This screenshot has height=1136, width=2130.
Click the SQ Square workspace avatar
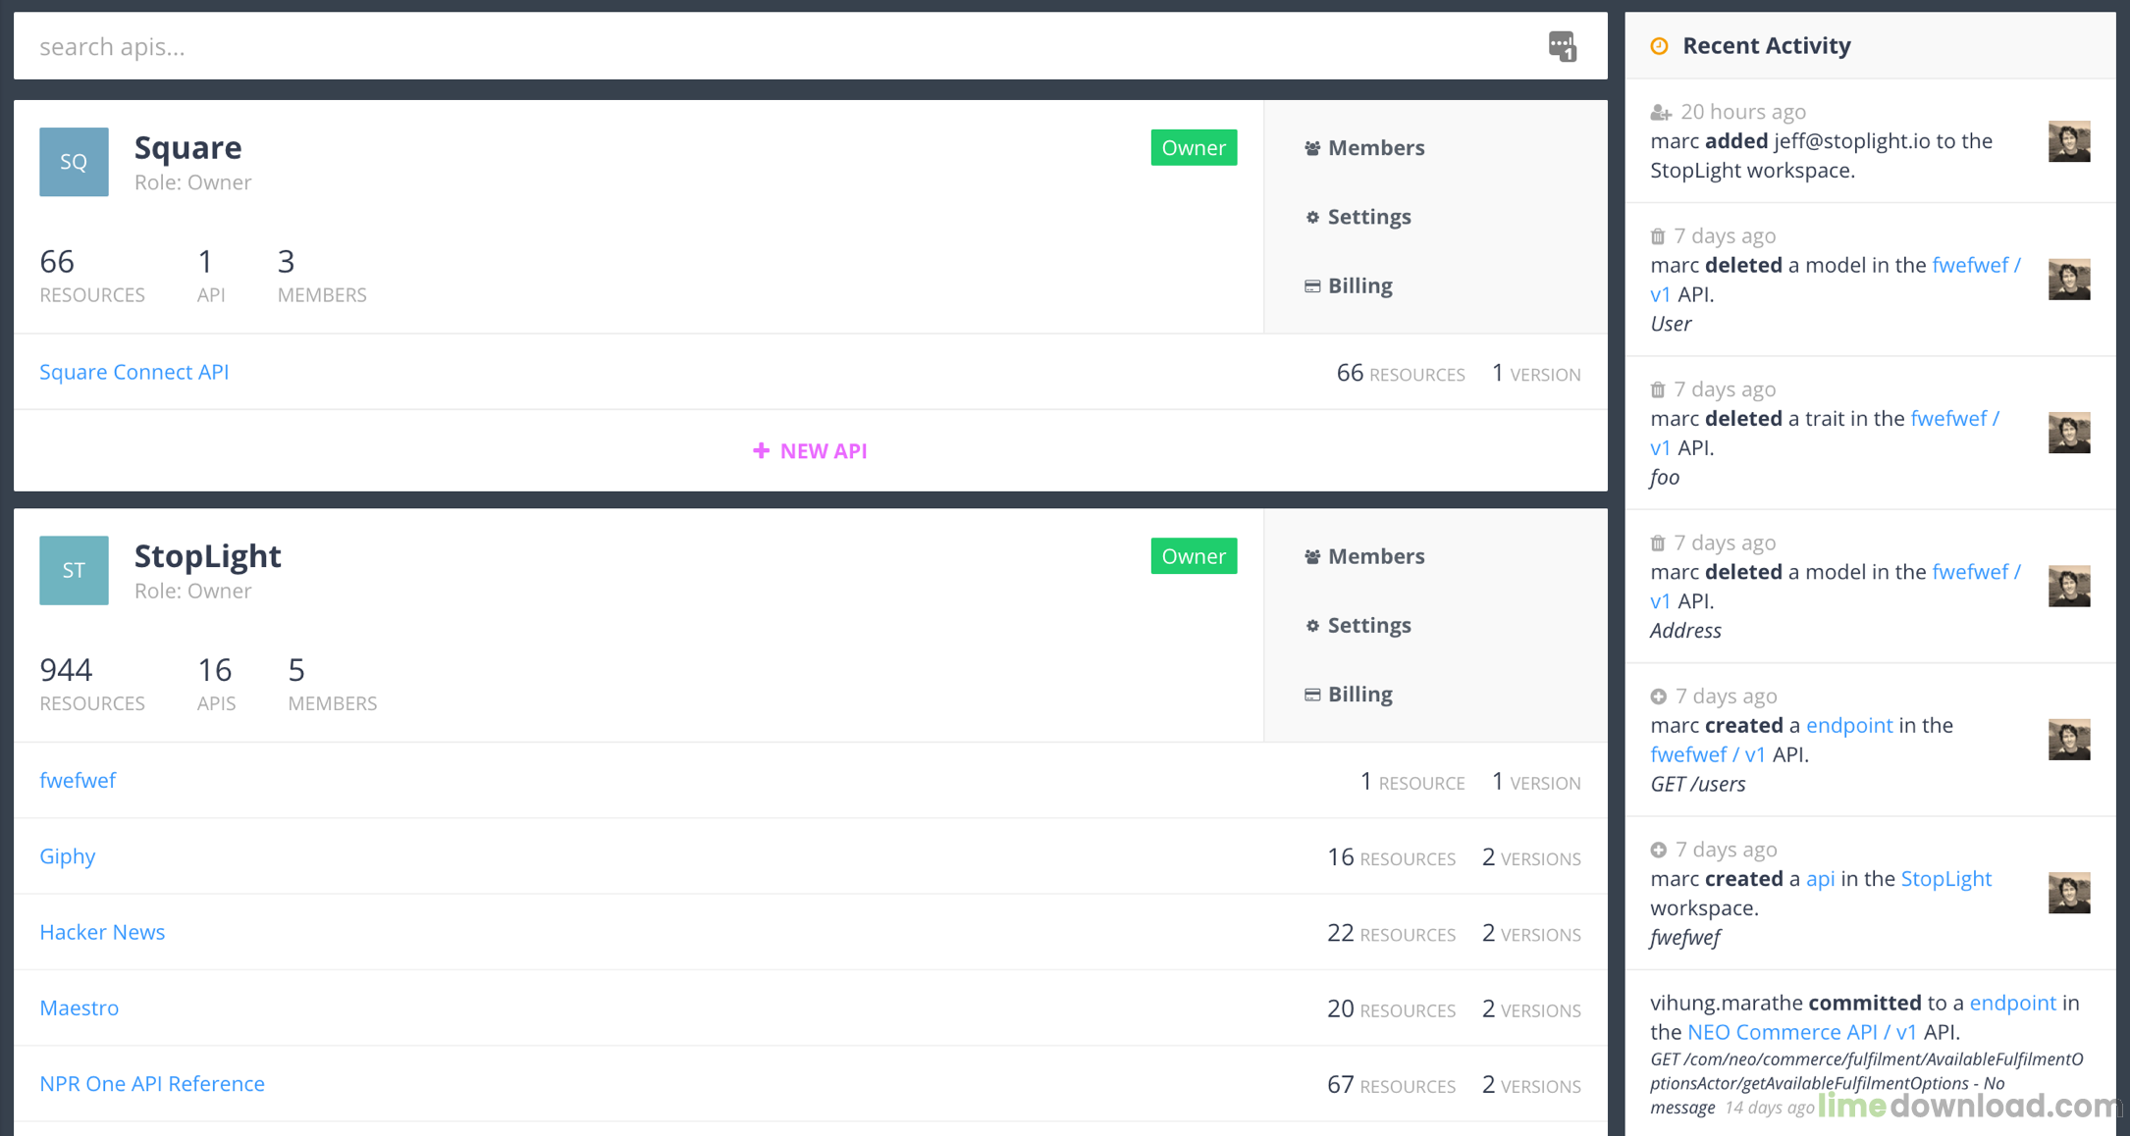click(x=74, y=162)
